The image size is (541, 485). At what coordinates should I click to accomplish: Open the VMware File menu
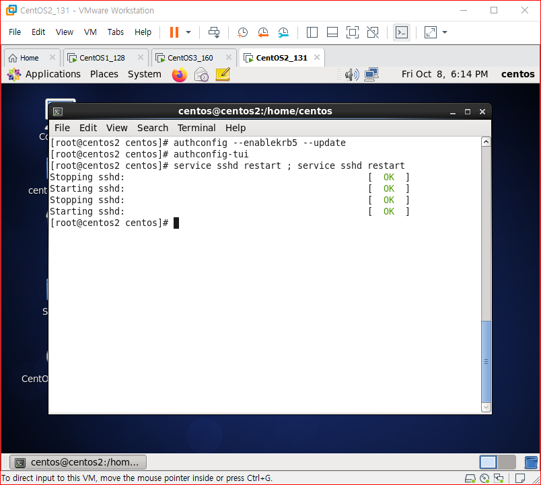15,32
